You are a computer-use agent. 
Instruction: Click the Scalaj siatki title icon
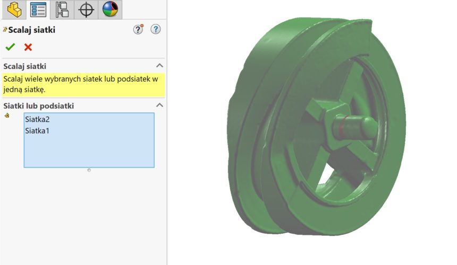pos(5,30)
